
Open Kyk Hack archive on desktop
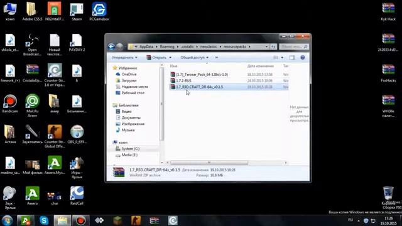coord(388,11)
